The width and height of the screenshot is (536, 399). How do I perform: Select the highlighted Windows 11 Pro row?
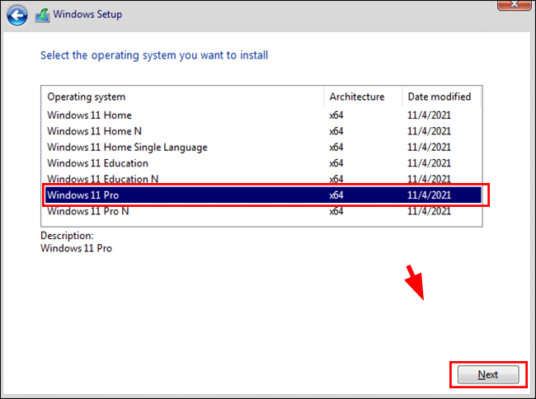coord(263,195)
